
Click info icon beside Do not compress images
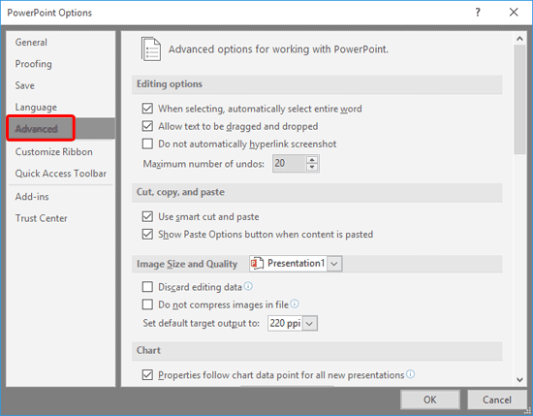coord(295,304)
